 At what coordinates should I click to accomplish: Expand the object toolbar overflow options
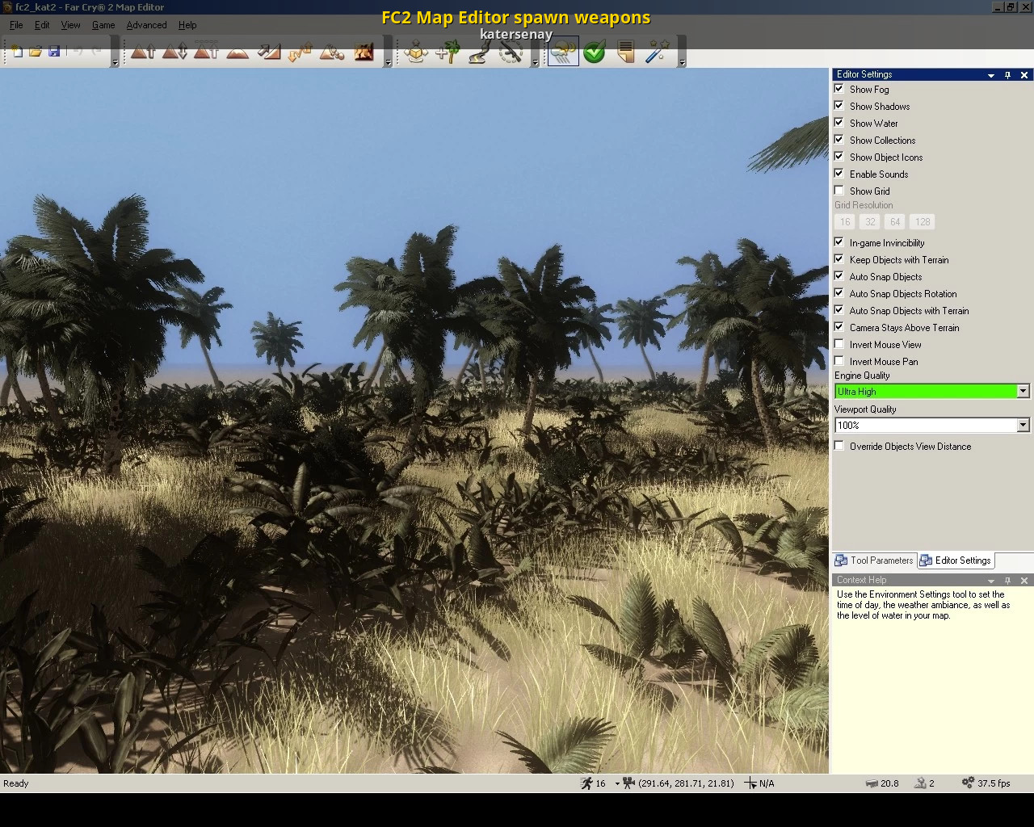click(535, 61)
